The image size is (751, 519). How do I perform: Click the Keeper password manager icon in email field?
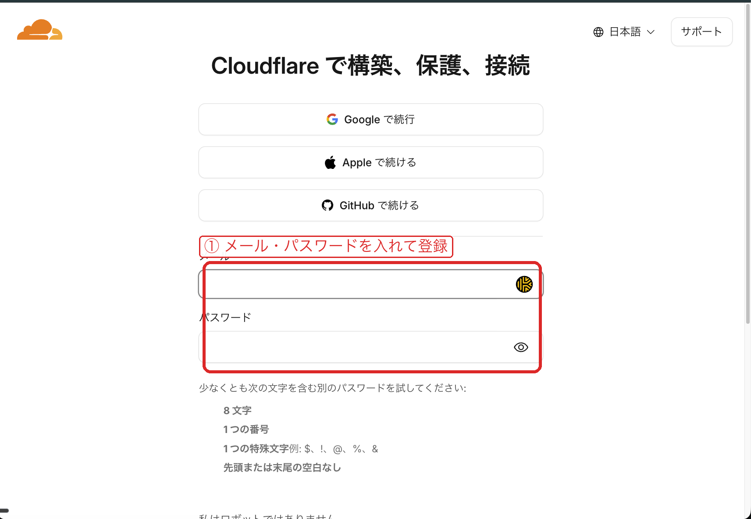point(524,284)
